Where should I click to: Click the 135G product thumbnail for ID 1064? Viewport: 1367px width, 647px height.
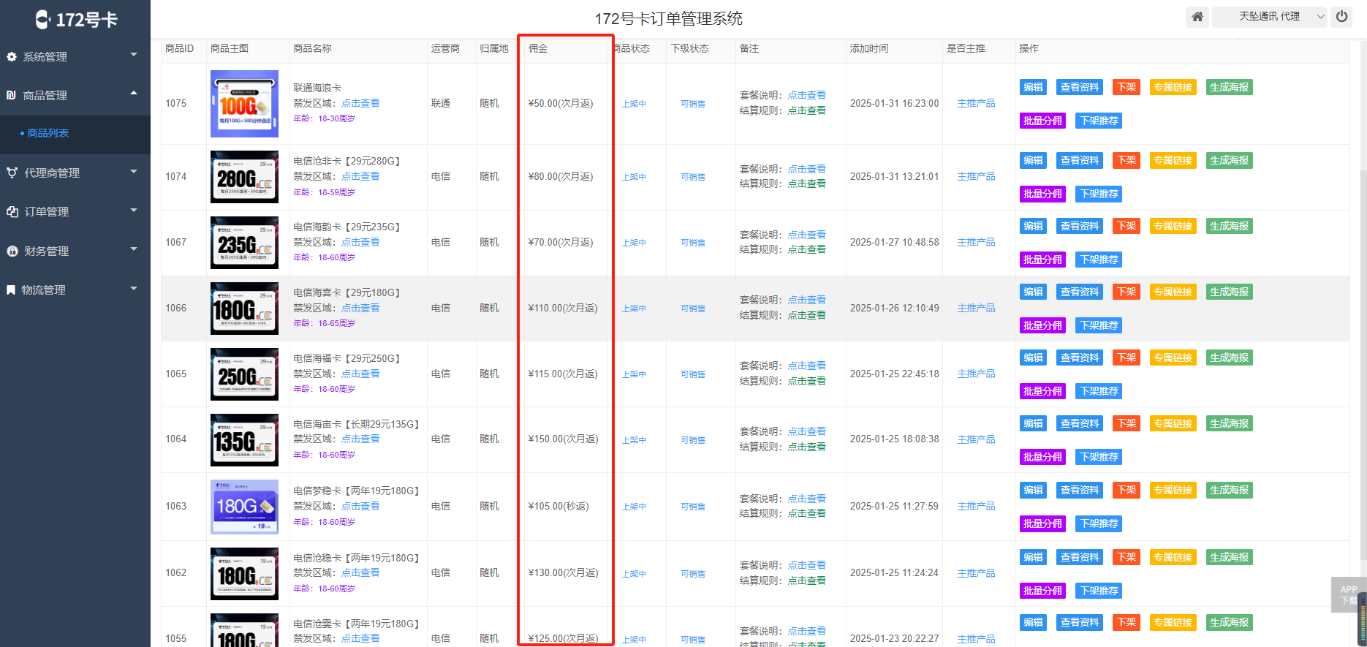(x=244, y=440)
